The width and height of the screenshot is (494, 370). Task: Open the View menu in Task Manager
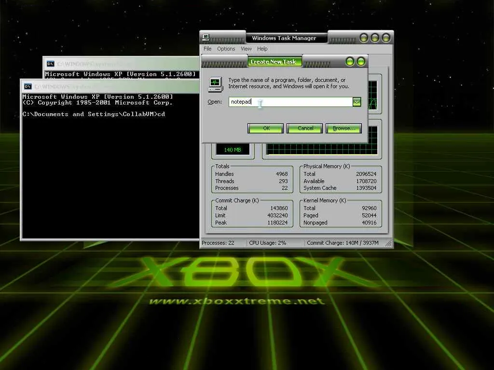(x=246, y=49)
